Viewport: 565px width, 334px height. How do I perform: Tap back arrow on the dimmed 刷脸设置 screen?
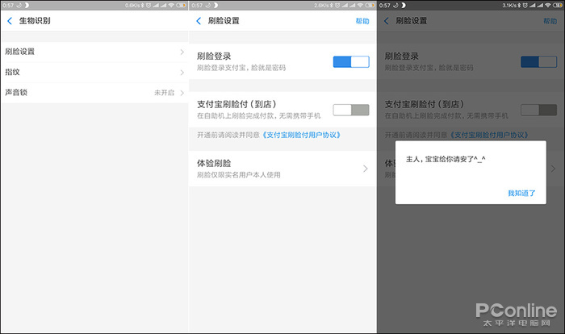tap(387, 21)
